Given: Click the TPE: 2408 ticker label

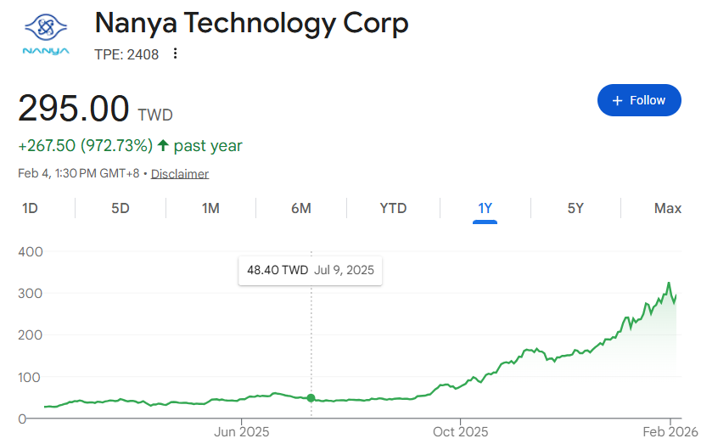Looking at the screenshot, I should tap(126, 54).
